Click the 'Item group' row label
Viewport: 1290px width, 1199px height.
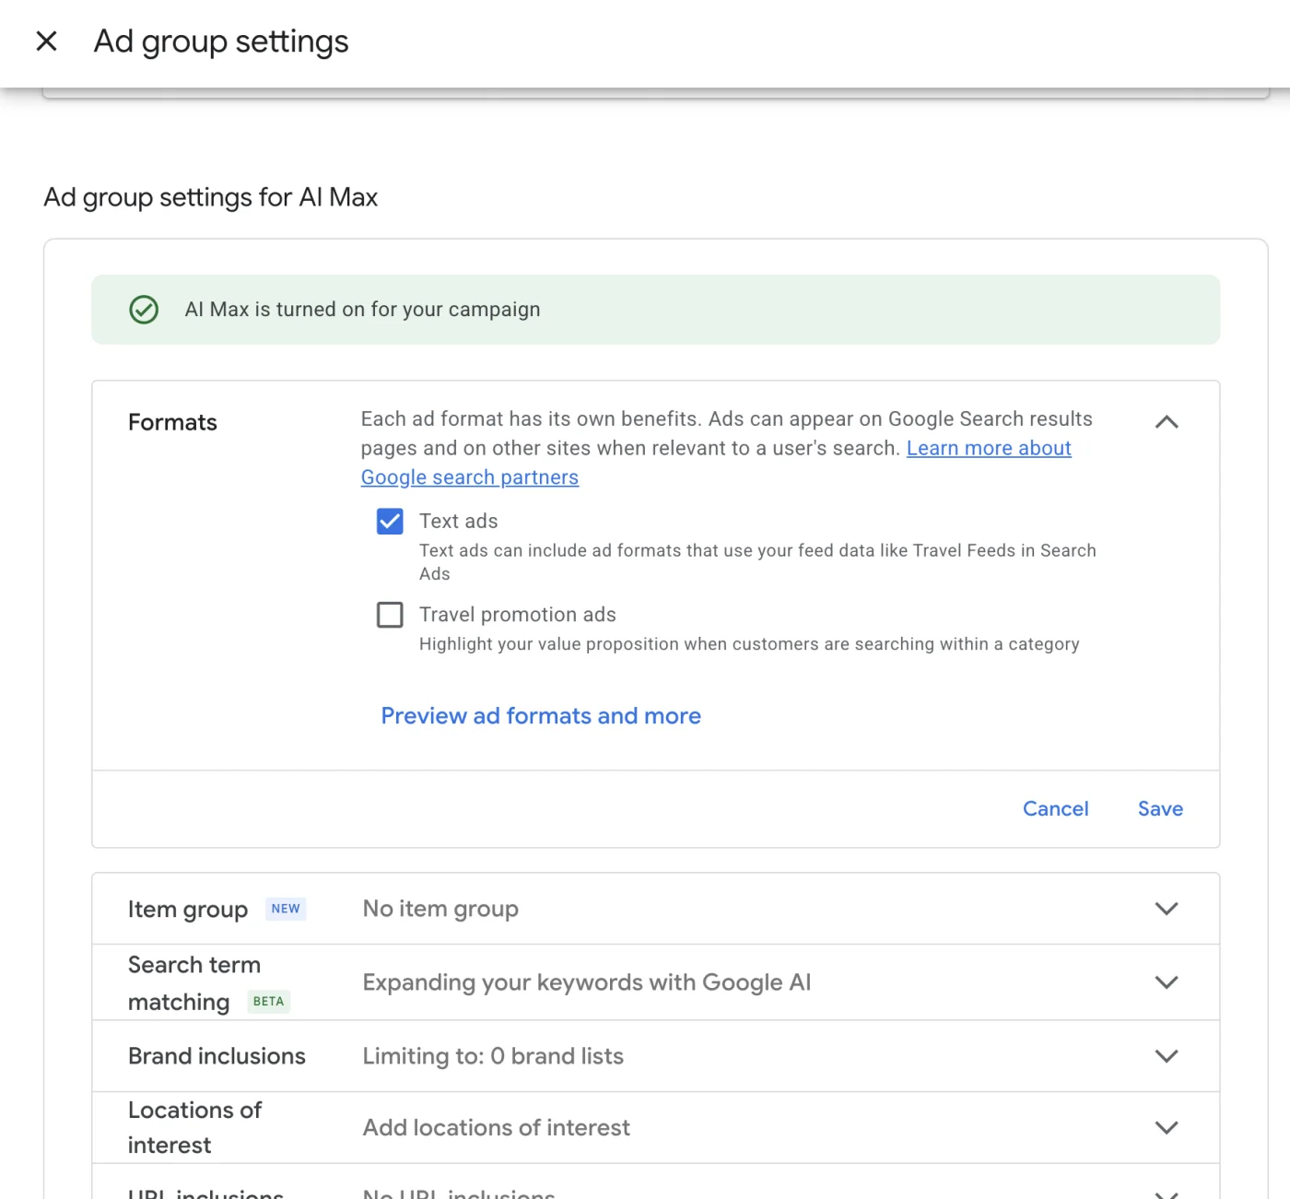pos(188,910)
